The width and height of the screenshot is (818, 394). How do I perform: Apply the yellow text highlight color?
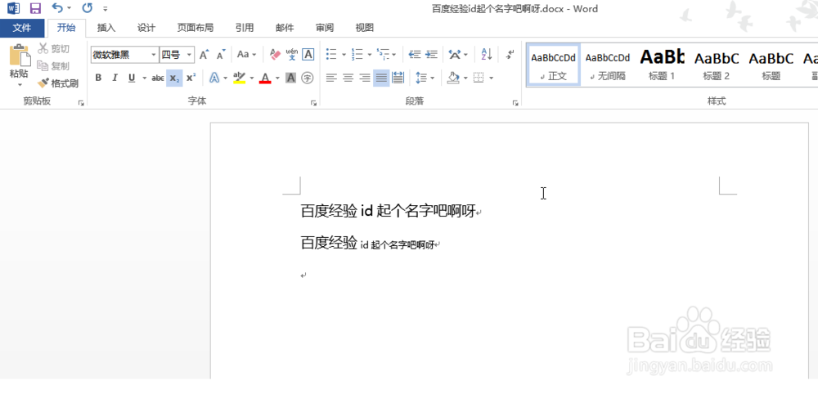coord(240,78)
